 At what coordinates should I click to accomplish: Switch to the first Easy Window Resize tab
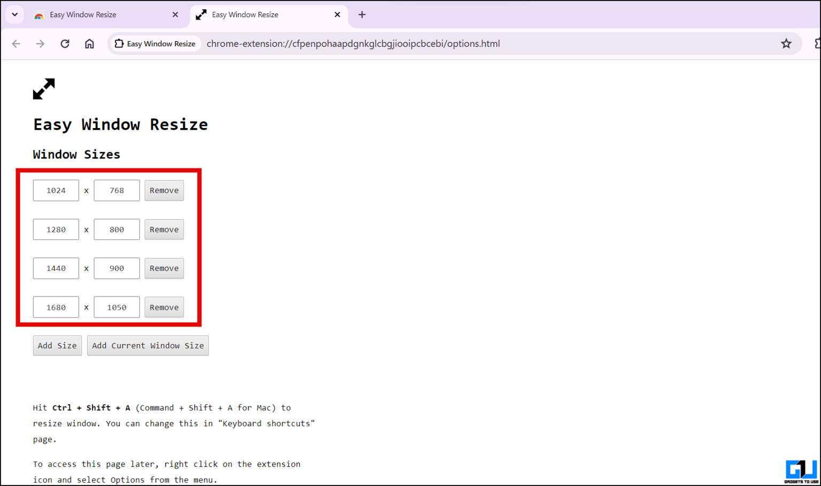pyautogui.click(x=102, y=15)
